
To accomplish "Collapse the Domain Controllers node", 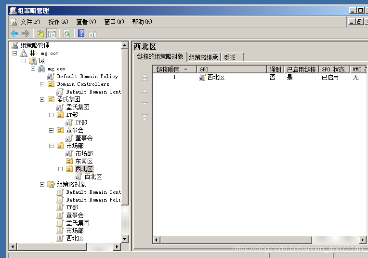I will pos(42,84).
